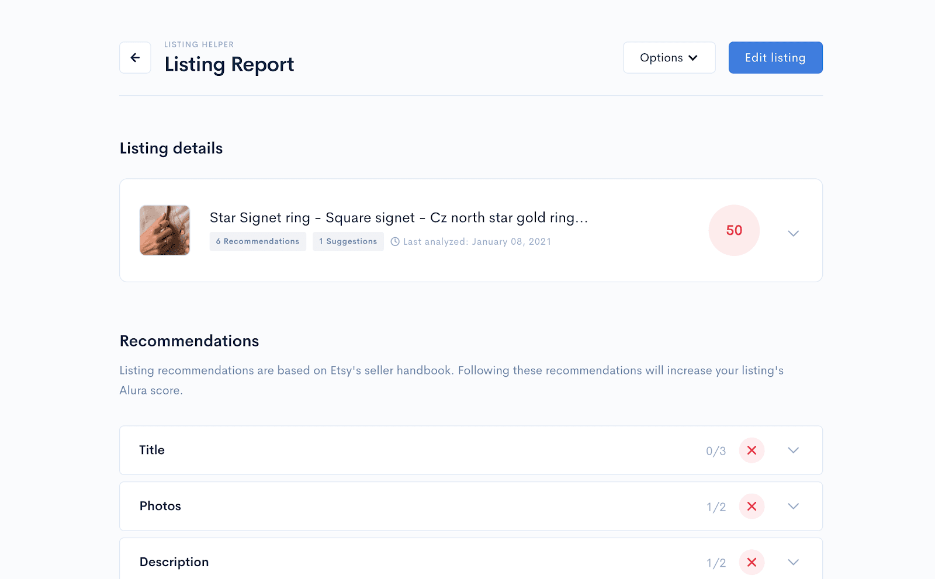Expand the Description recommendation row
935x579 pixels.
pos(793,563)
